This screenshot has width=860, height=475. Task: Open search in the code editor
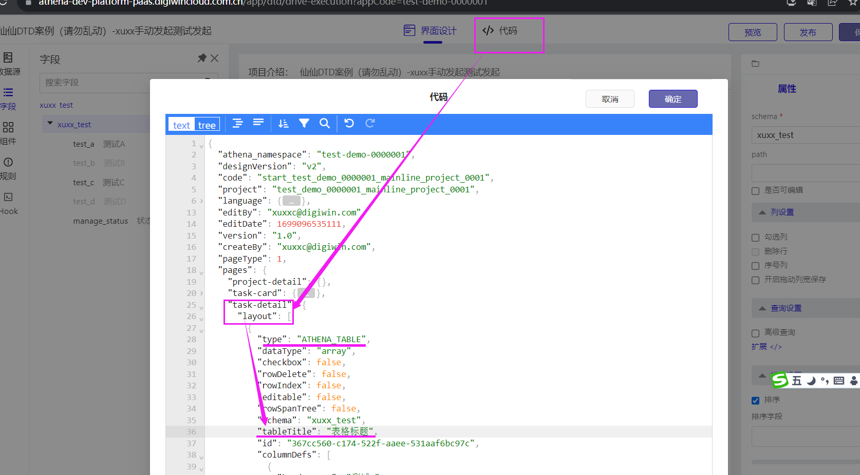pyautogui.click(x=325, y=123)
